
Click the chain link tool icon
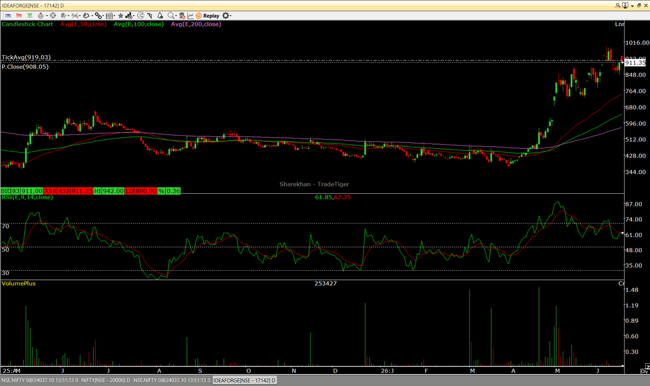(x=99, y=16)
